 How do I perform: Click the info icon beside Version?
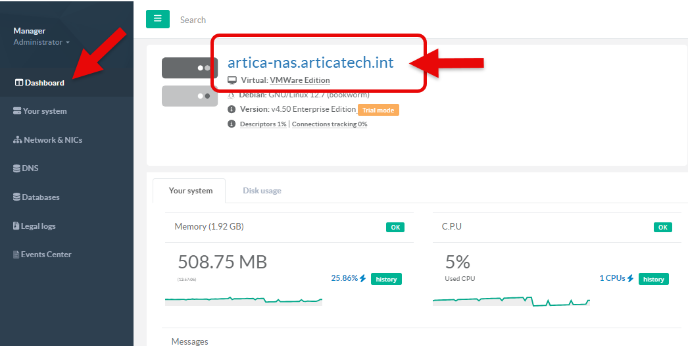[x=232, y=109]
